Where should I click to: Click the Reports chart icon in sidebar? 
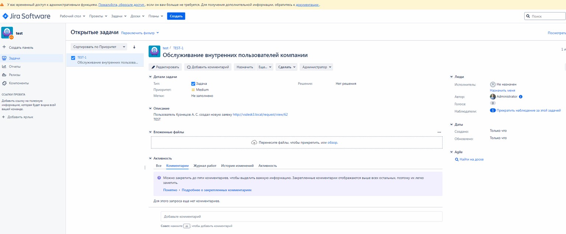4,67
